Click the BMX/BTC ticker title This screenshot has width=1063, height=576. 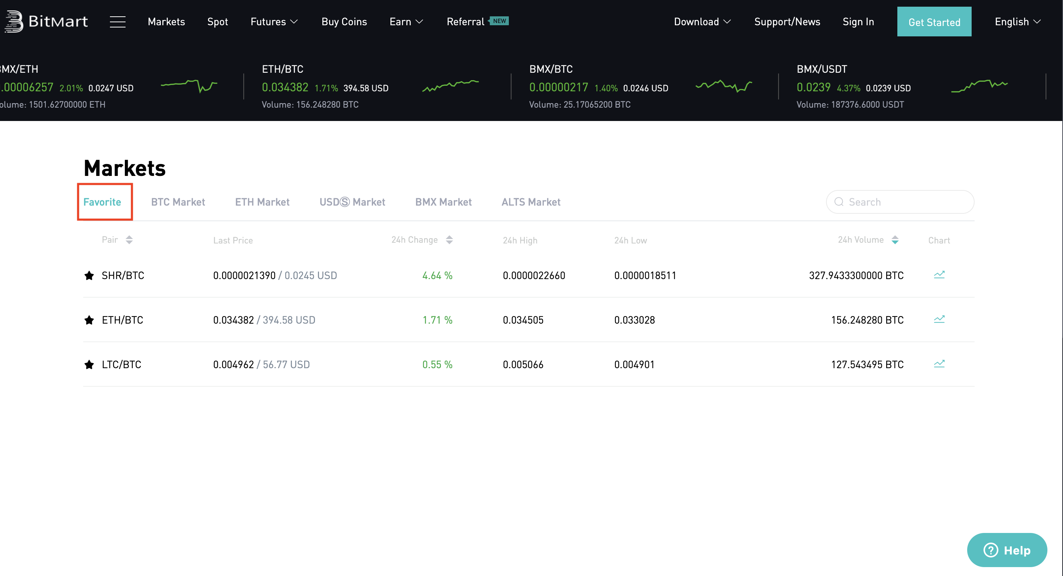click(551, 69)
